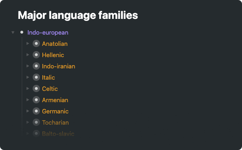Select the Balto-slavic text item
Screen dimensions: 242x150
(58, 134)
